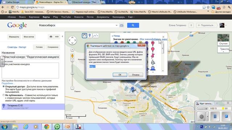
Task: Click the Street View pegman icon
Action: point(72,56)
